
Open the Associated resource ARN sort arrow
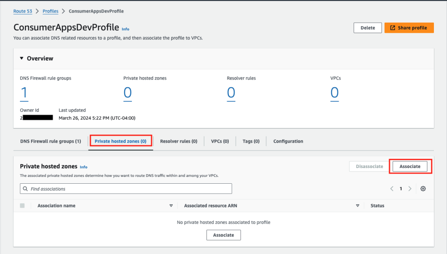pos(358,205)
